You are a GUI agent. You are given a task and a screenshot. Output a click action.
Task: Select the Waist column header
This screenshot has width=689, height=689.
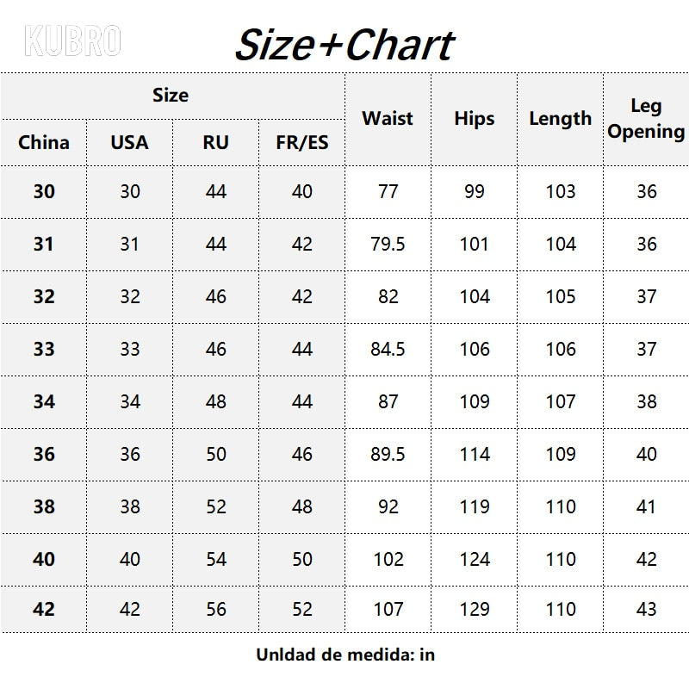coord(388,119)
